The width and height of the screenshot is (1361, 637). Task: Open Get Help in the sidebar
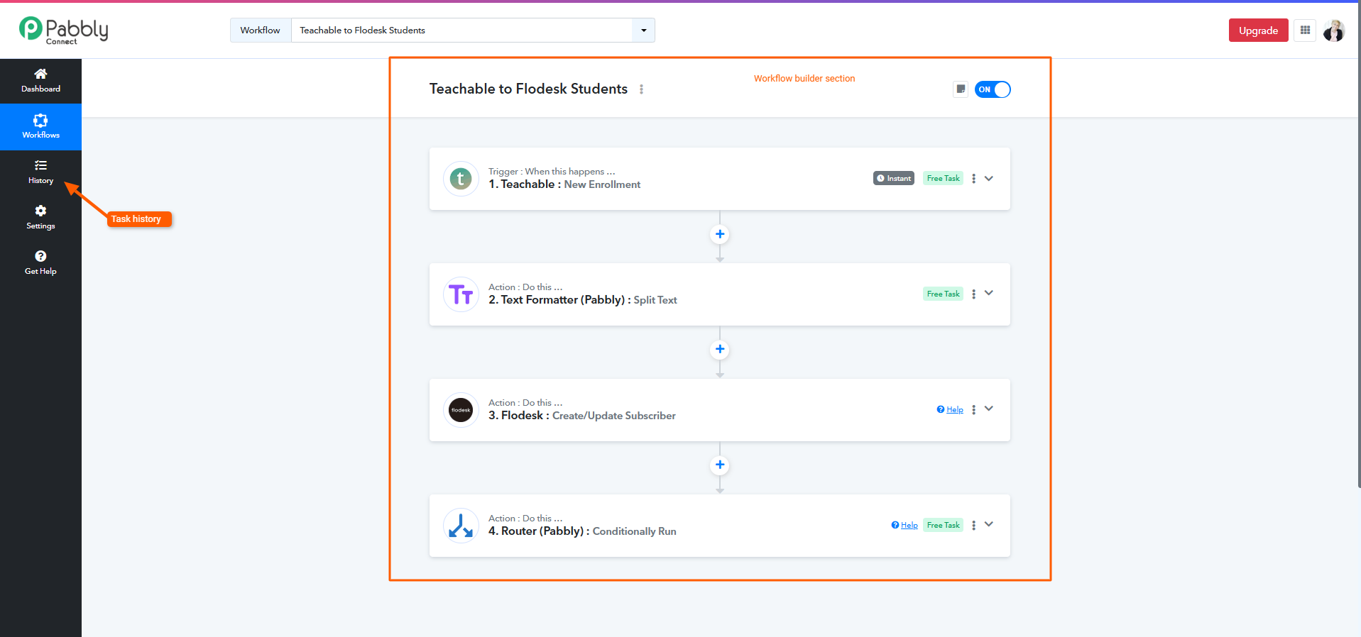click(40, 263)
